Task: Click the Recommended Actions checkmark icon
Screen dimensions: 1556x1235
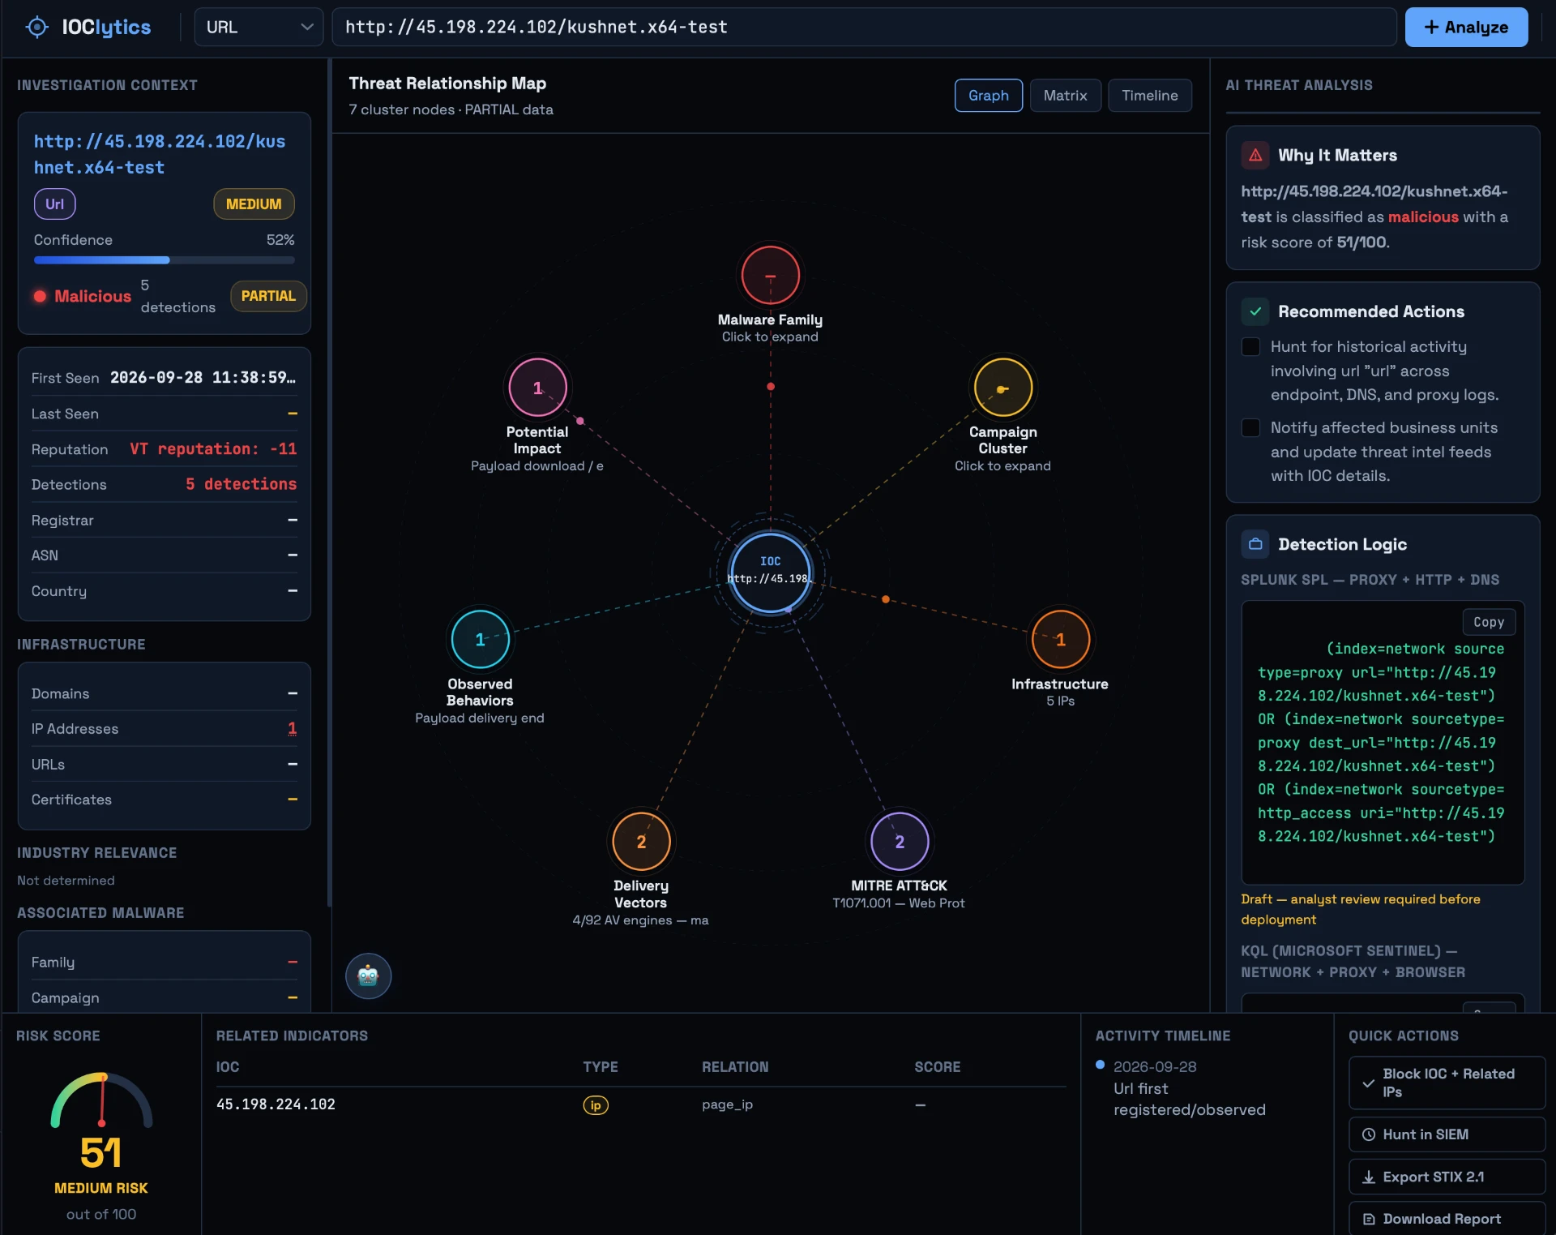Action: tap(1255, 311)
